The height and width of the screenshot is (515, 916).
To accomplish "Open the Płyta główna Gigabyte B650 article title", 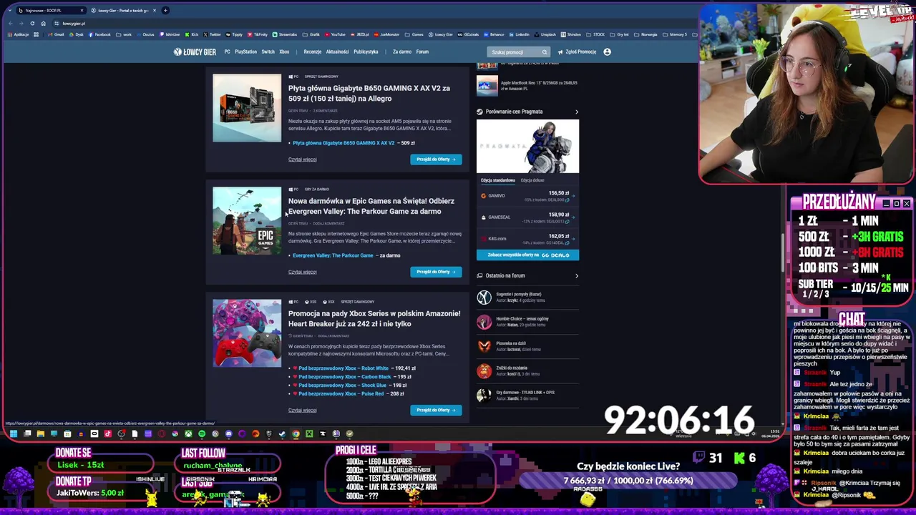I will (x=369, y=93).
